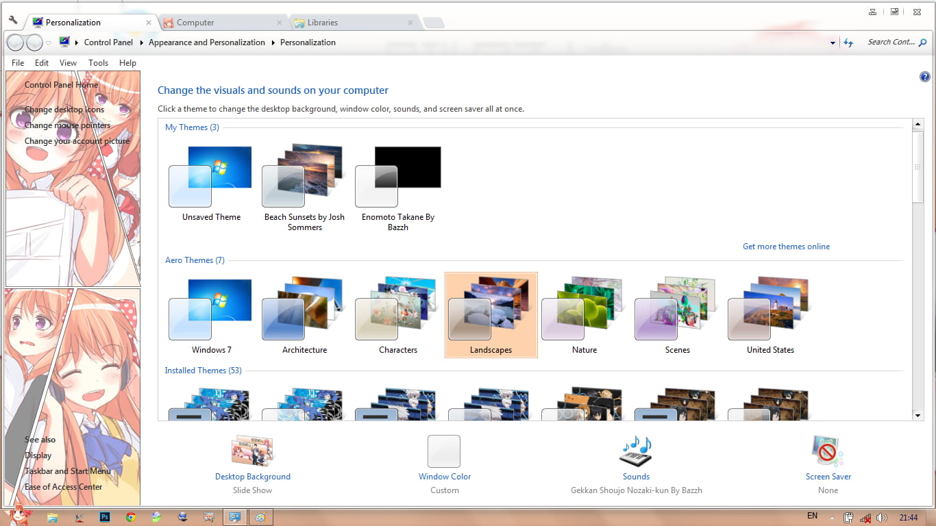Click the wrench icon left of tabs
The height and width of the screenshot is (526, 936).
point(12,21)
